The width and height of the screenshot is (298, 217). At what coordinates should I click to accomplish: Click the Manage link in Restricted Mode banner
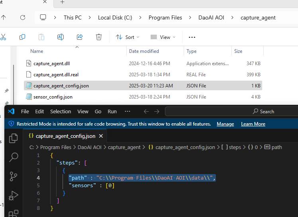(225, 124)
